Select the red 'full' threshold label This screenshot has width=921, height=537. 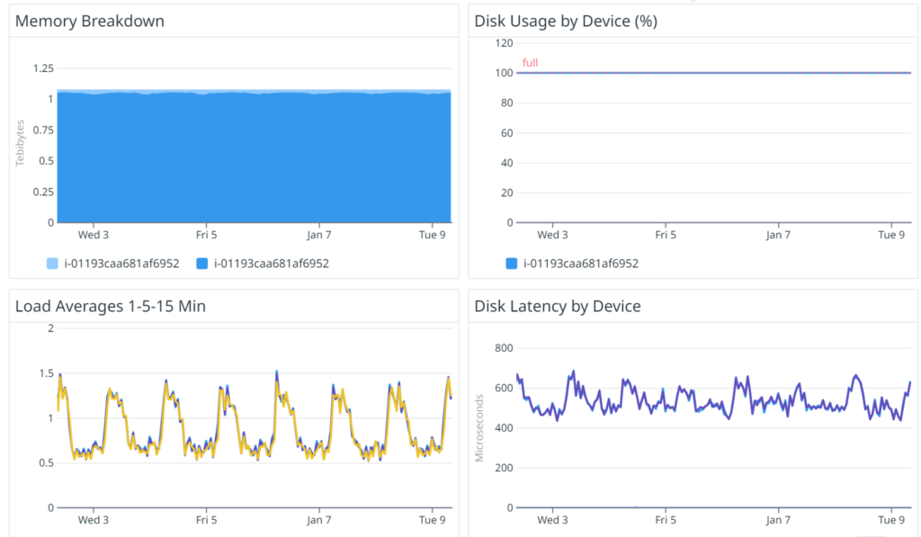pyautogui.click(x=529, y=63)
